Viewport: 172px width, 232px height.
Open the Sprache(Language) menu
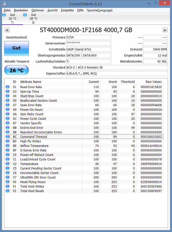(x=100, y=10)
